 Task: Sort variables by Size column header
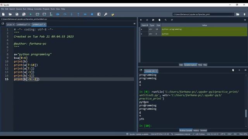[158, 25]
